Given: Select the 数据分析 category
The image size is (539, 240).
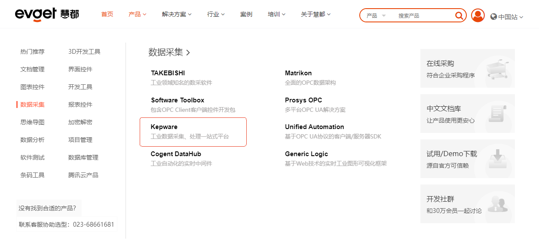Looking at the screenshot, I should pyautogui.click(x=32, y=140).
